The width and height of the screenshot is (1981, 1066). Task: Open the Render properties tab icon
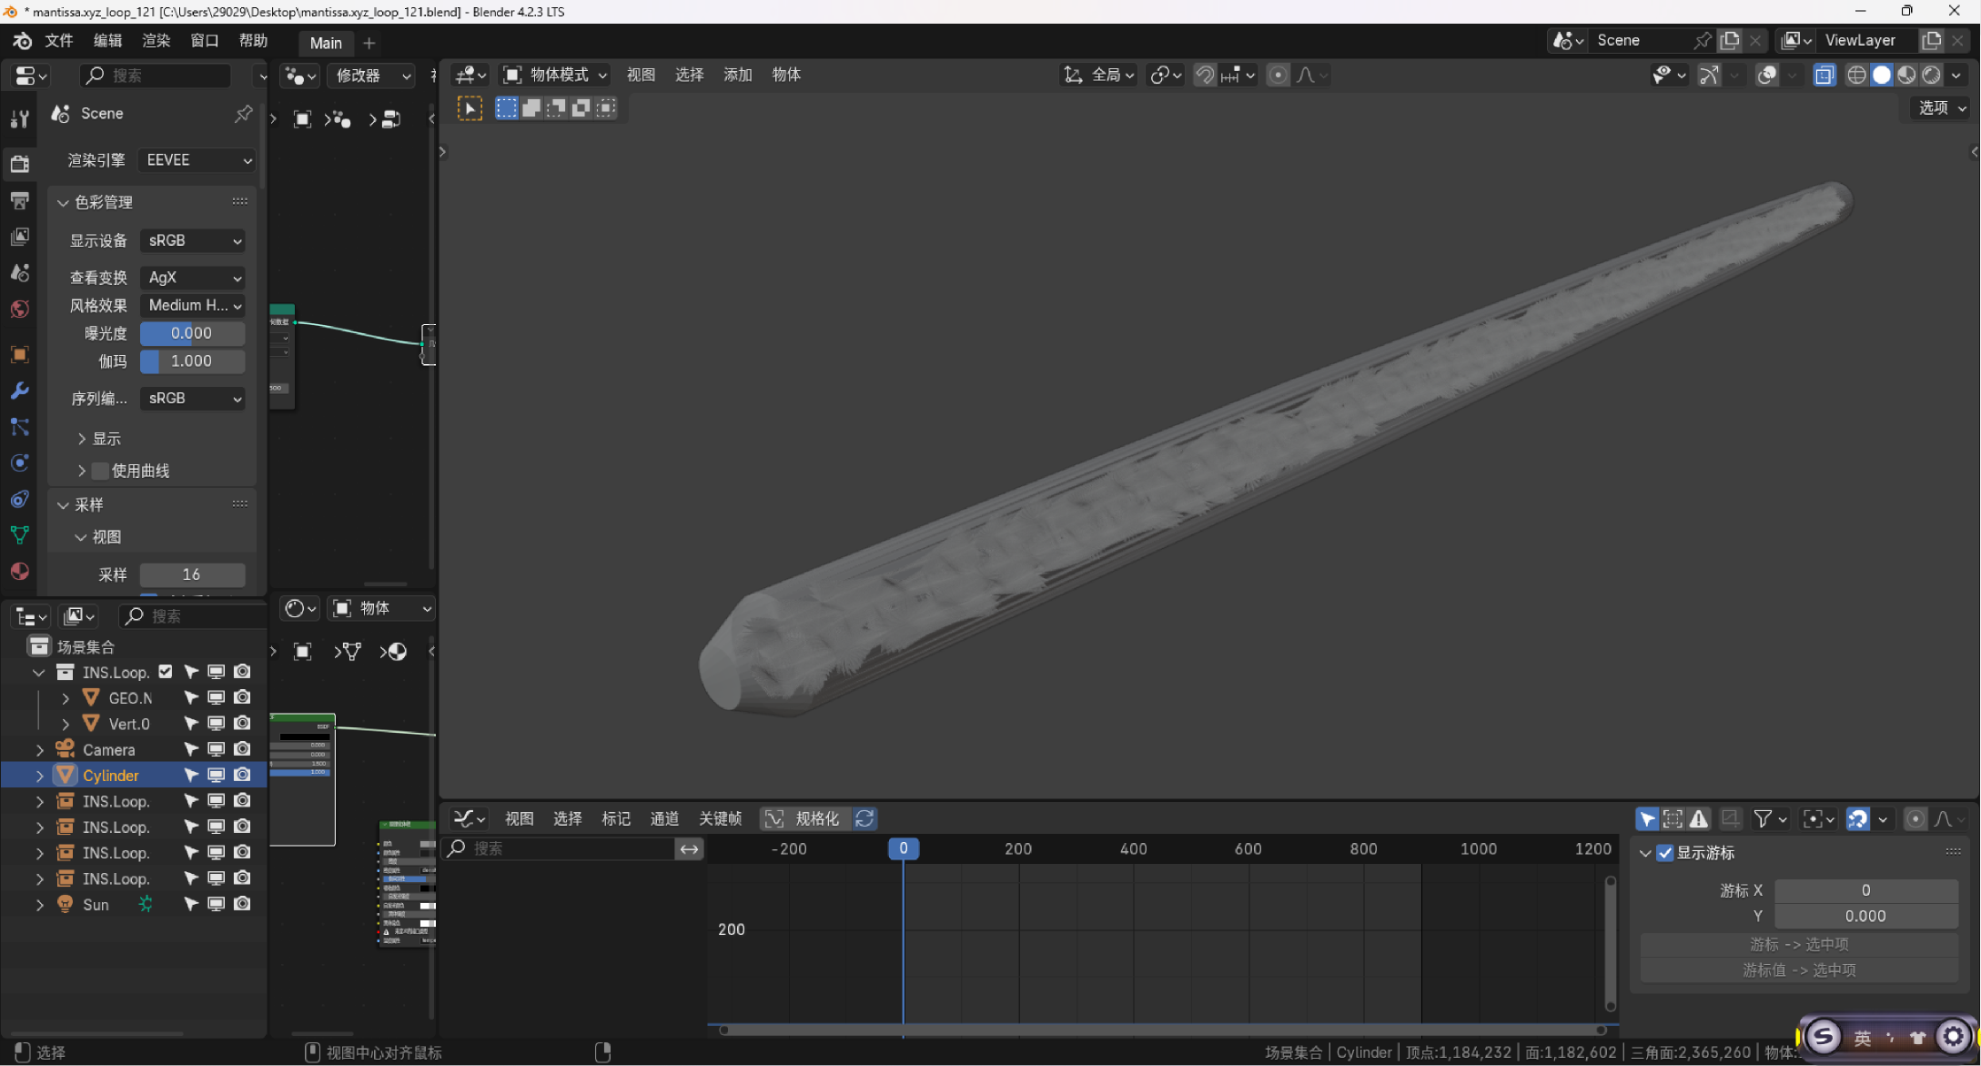coord(19,164)
